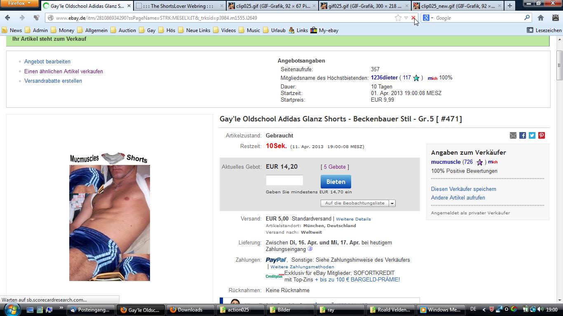This screenshot has width=563, height=316.
Task: Share listing on Twitter icon
Action: tap(532, 135)
